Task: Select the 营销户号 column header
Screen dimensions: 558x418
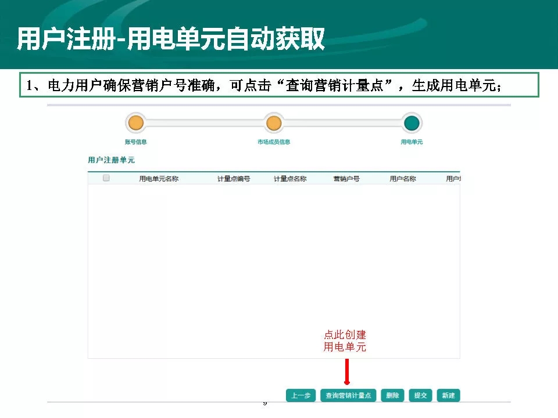Action: point(346,179)
